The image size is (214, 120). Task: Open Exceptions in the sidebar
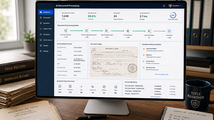(46, 34)
